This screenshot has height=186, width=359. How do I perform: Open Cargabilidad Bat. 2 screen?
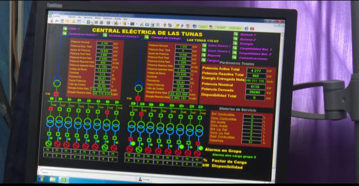255,54
